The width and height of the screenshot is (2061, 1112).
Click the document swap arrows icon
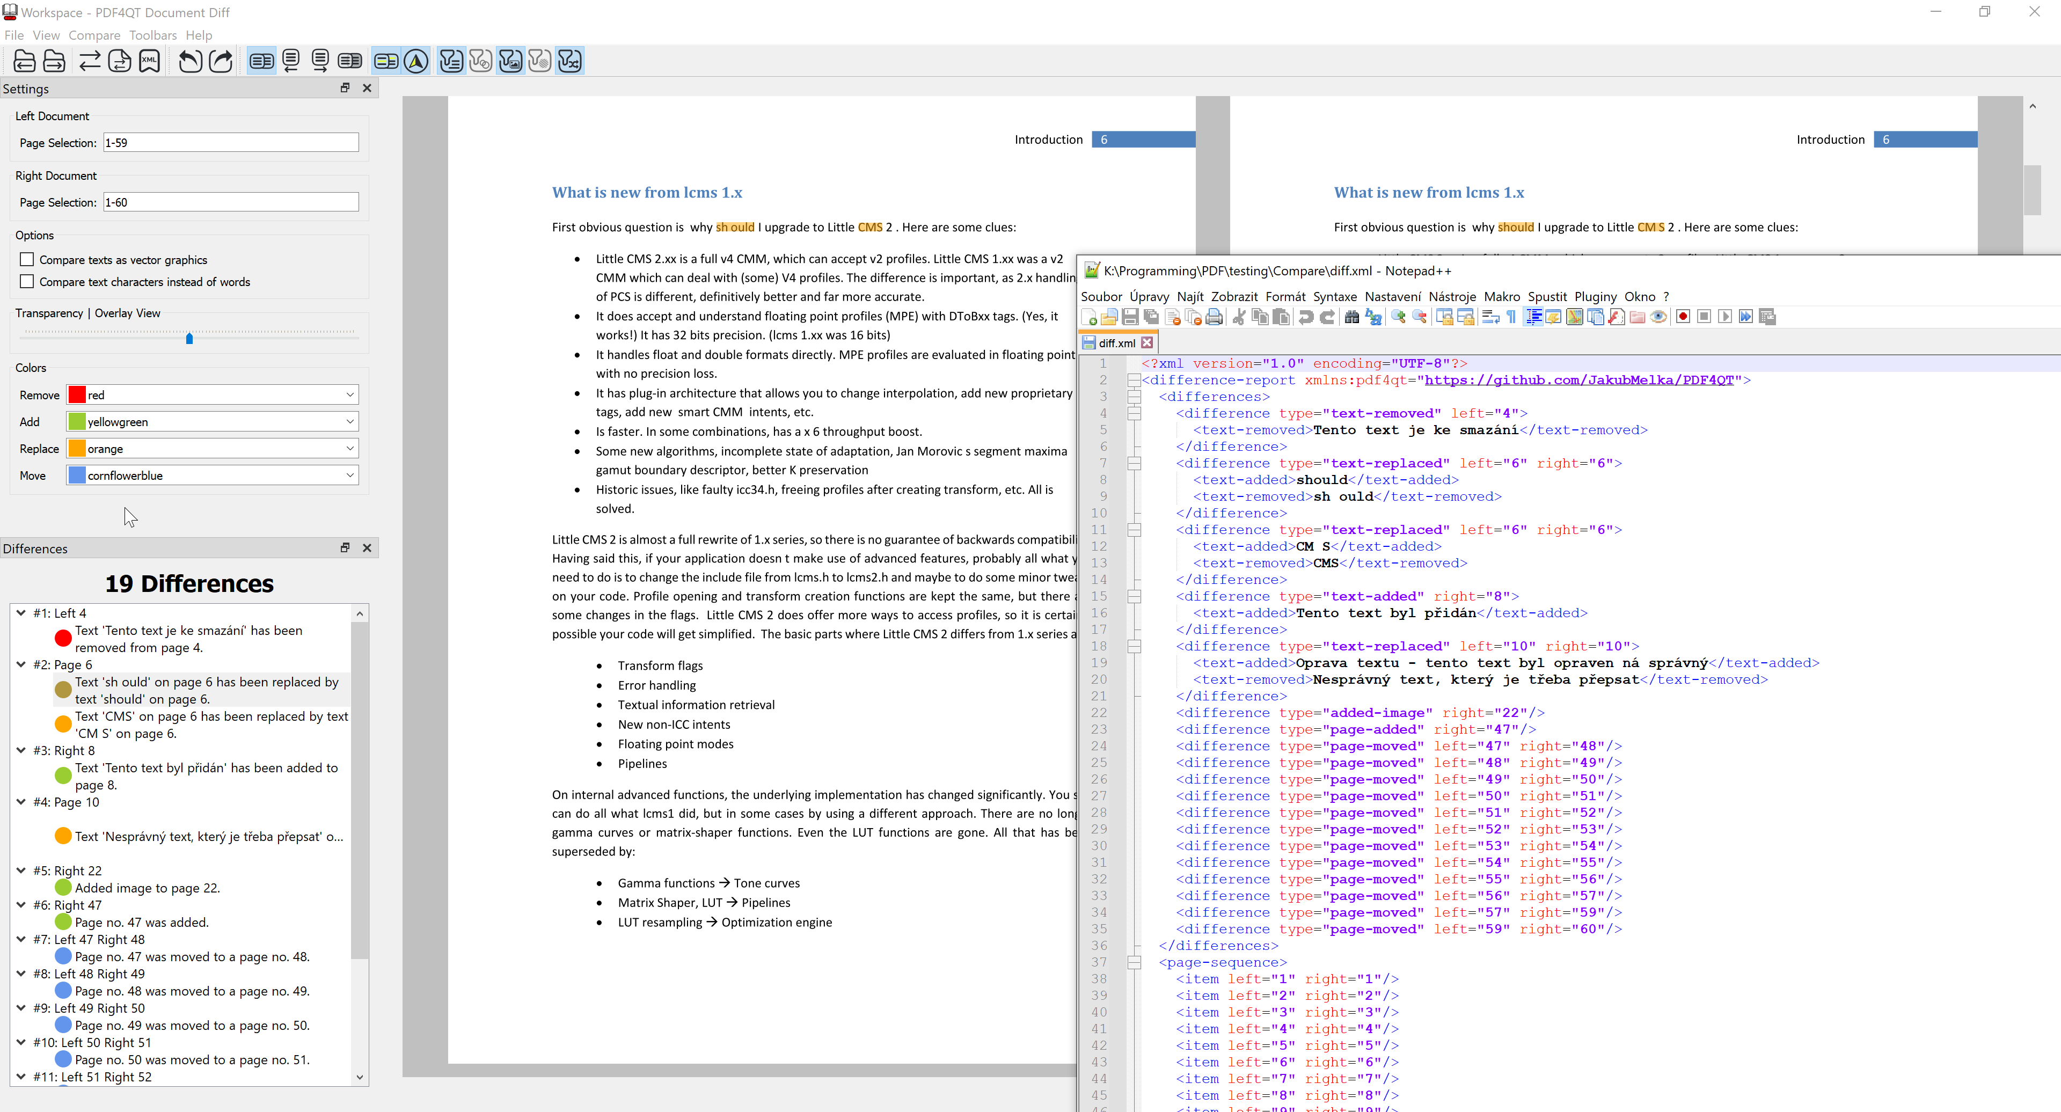click(119, 61)
